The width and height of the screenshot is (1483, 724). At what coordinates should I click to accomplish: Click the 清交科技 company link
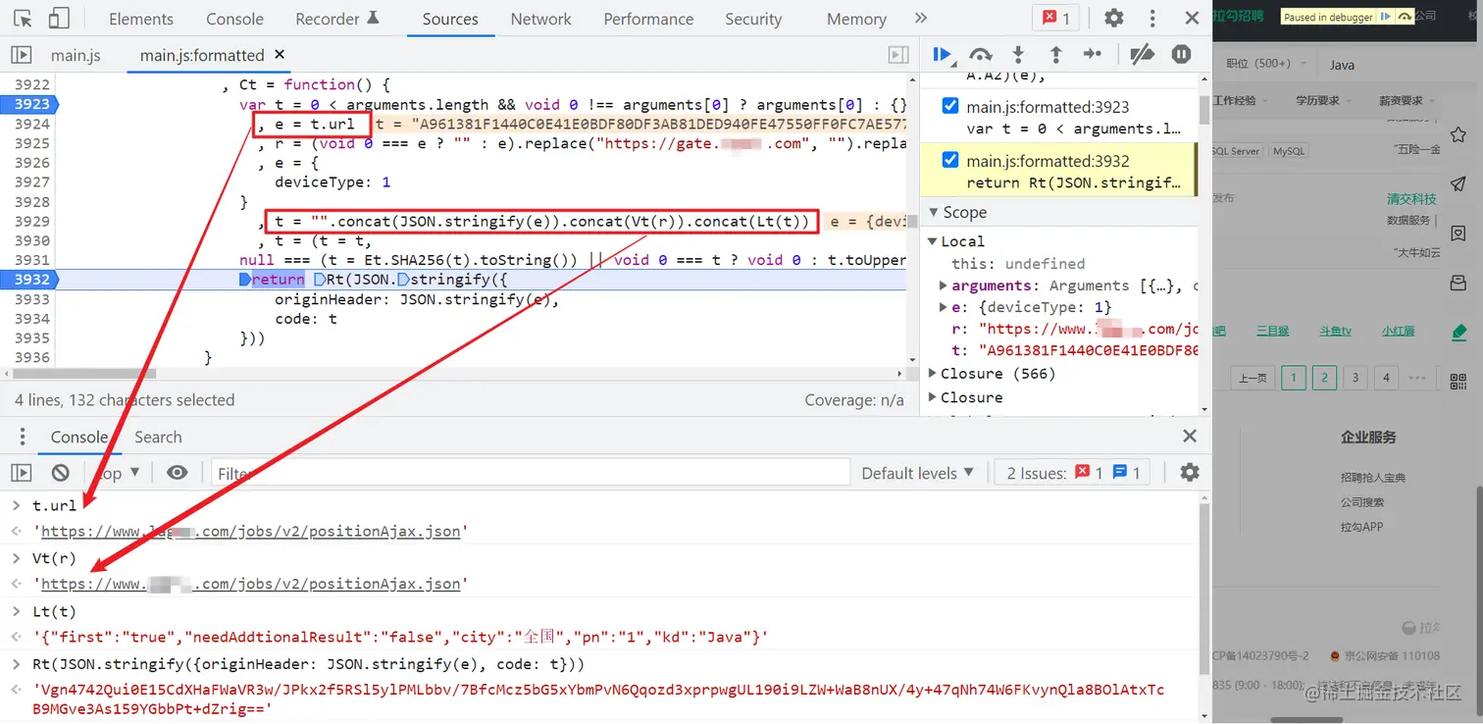click(x=1411, y=198)
